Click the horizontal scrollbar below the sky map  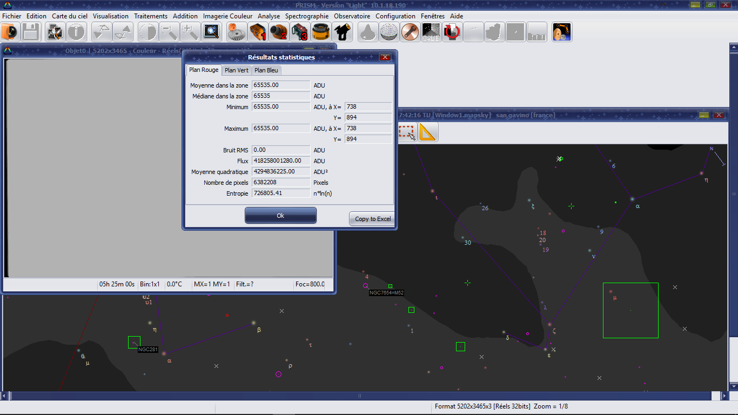(x=359, y=396)
